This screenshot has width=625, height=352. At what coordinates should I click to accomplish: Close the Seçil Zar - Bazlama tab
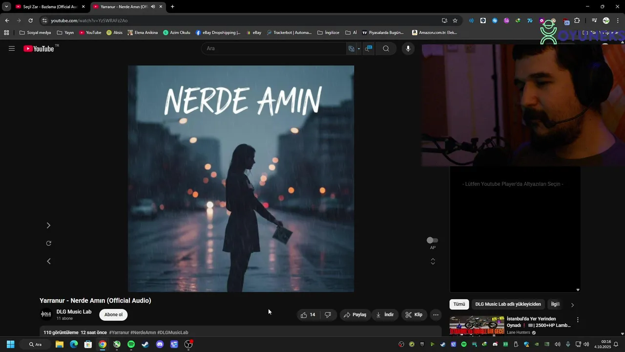point(83,7)
